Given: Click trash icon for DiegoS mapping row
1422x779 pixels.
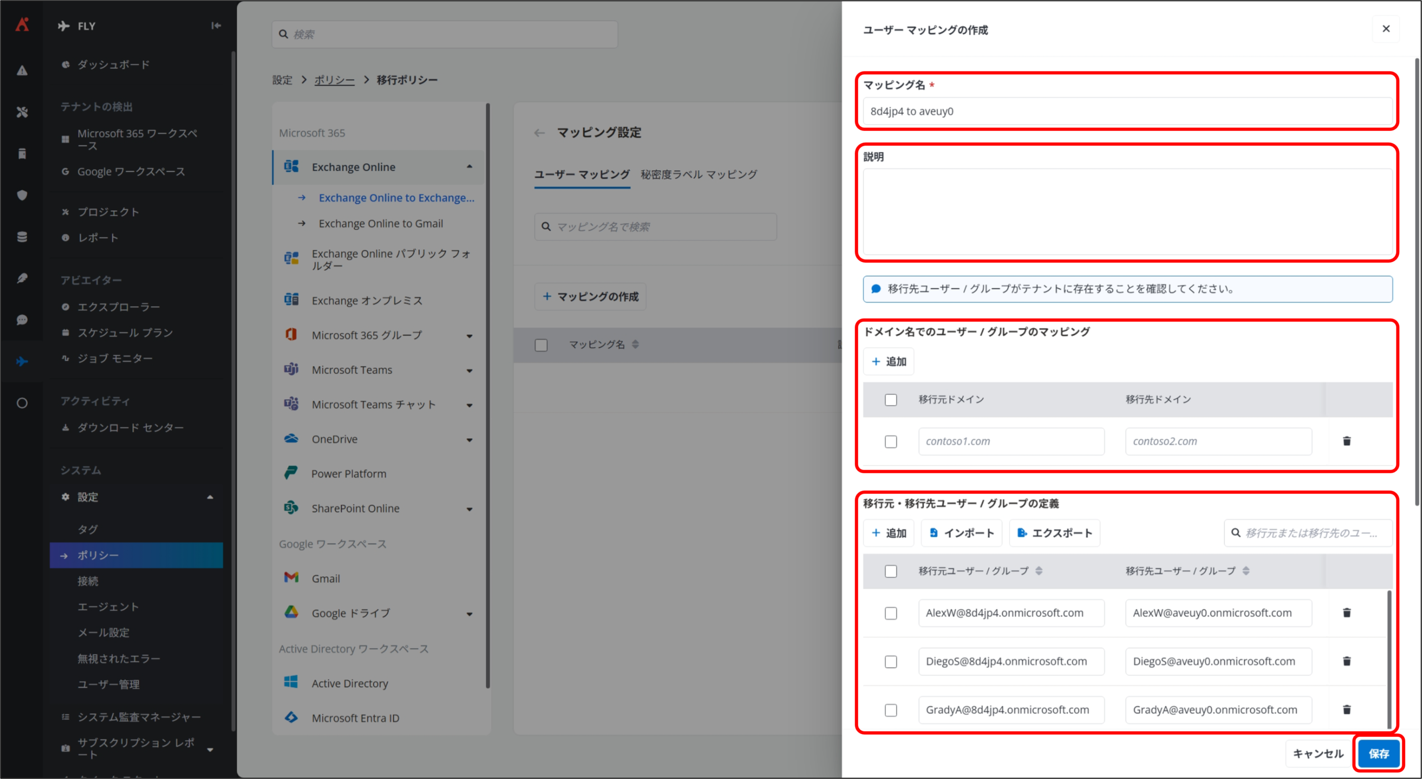Looking at the screenshot, I should pyautogui.click(x=1346, y=661).
